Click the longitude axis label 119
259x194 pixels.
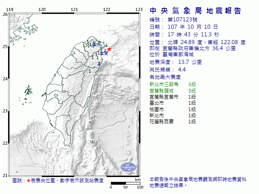[10, 9]
